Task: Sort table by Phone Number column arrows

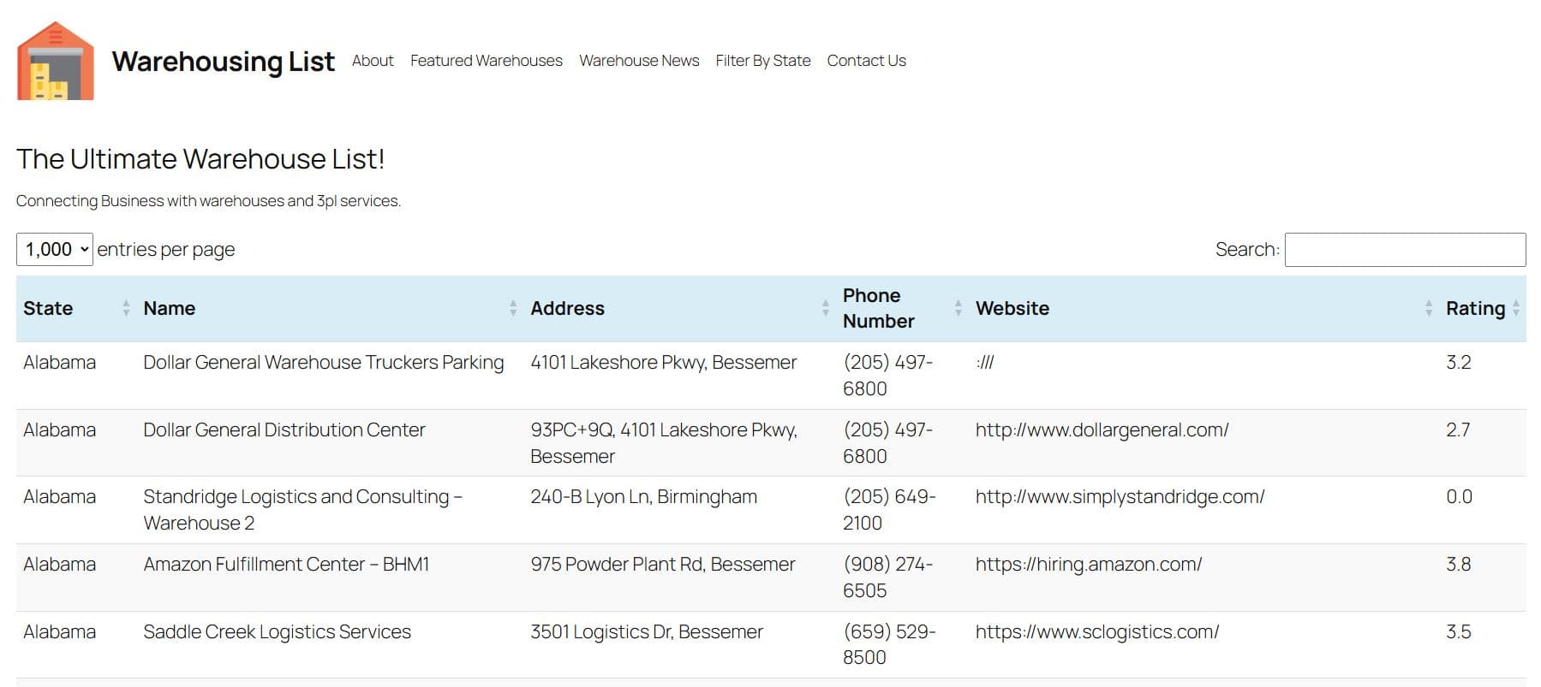Action: [958, 308]
